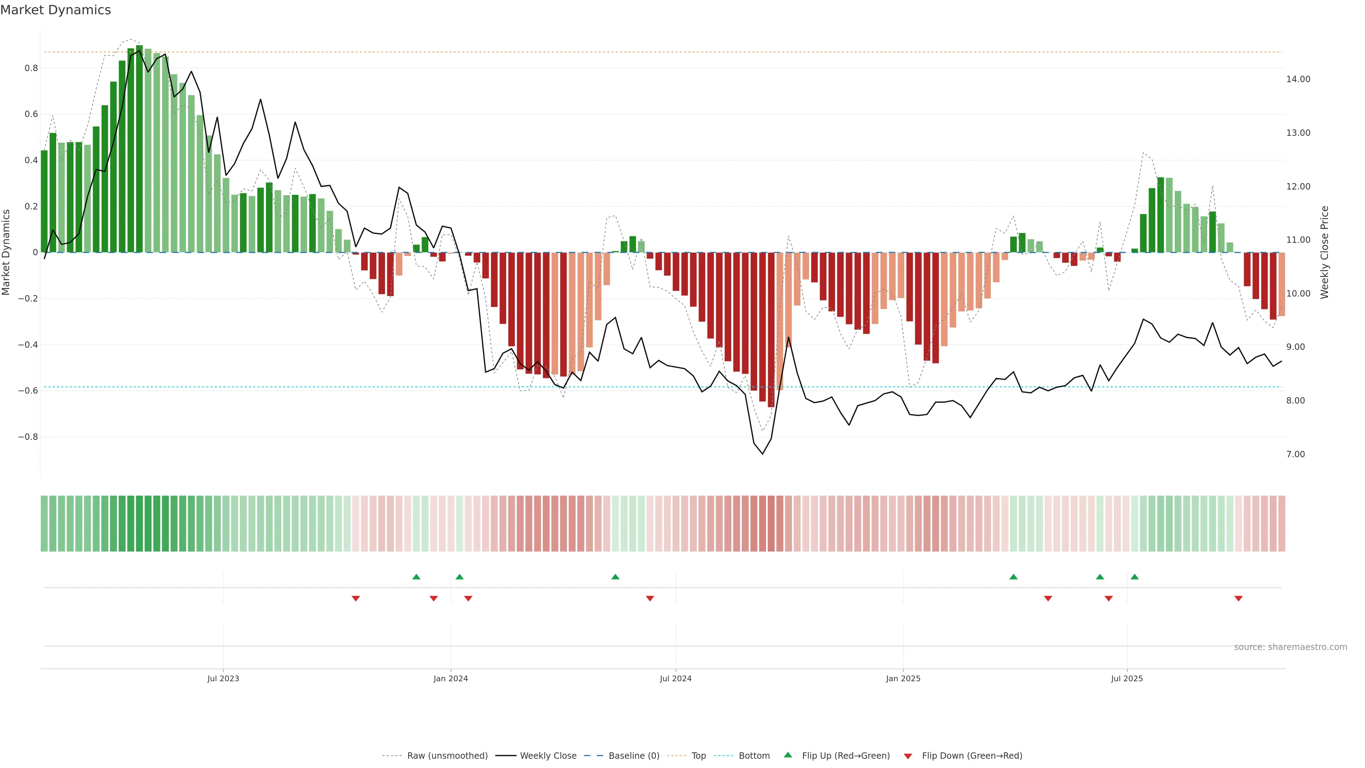
Task: Click the 14.00 price axis tick label
Action: pyautogui.click(x=1298, y=79)
